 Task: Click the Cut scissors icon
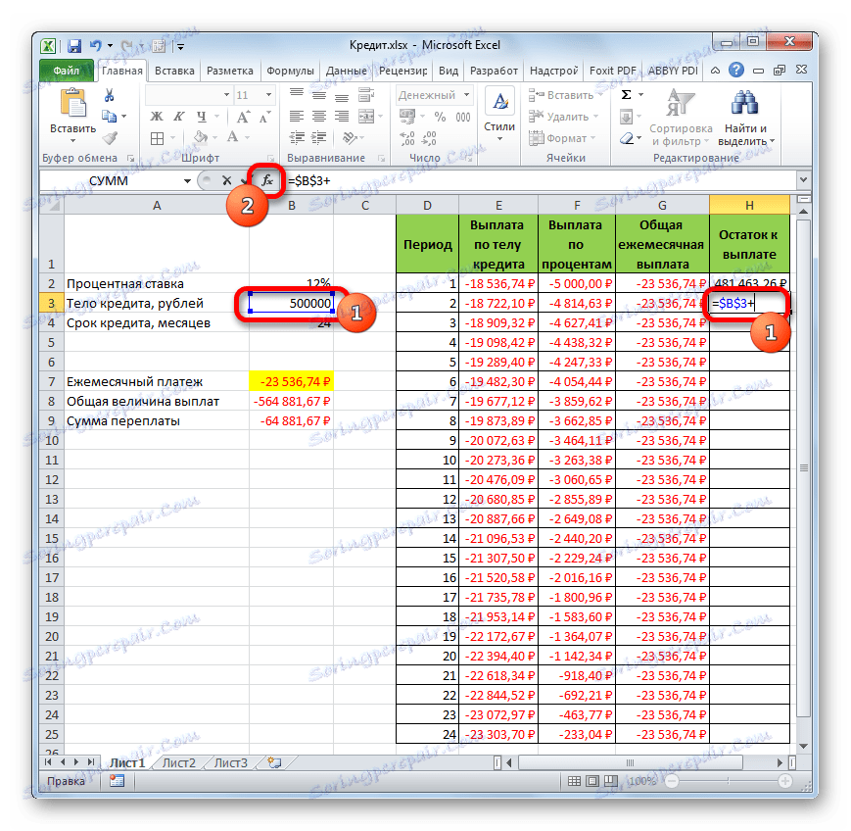click(x=110, y=96)
